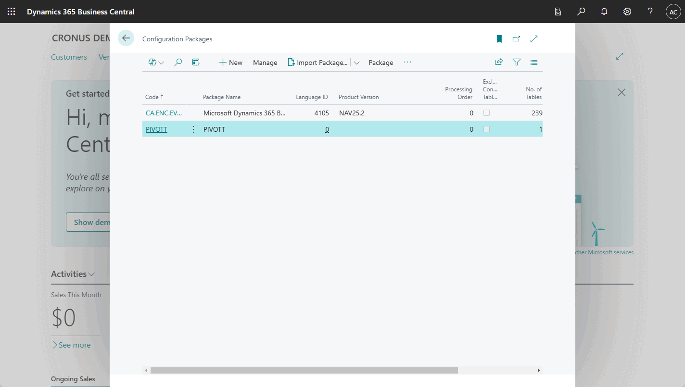Create a New configuration package
This screenshot has width=685, height=387.
[231, 62]
